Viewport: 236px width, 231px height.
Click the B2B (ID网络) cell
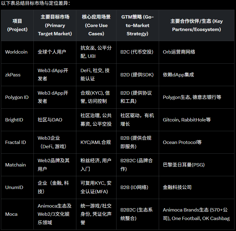tap(137, 187)
